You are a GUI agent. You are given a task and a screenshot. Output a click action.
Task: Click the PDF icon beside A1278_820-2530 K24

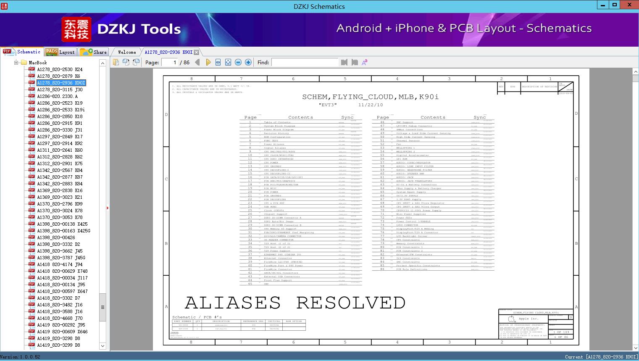[x=32, y=69]
